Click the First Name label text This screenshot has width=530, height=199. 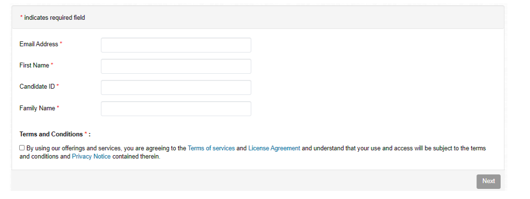point(34,65)
